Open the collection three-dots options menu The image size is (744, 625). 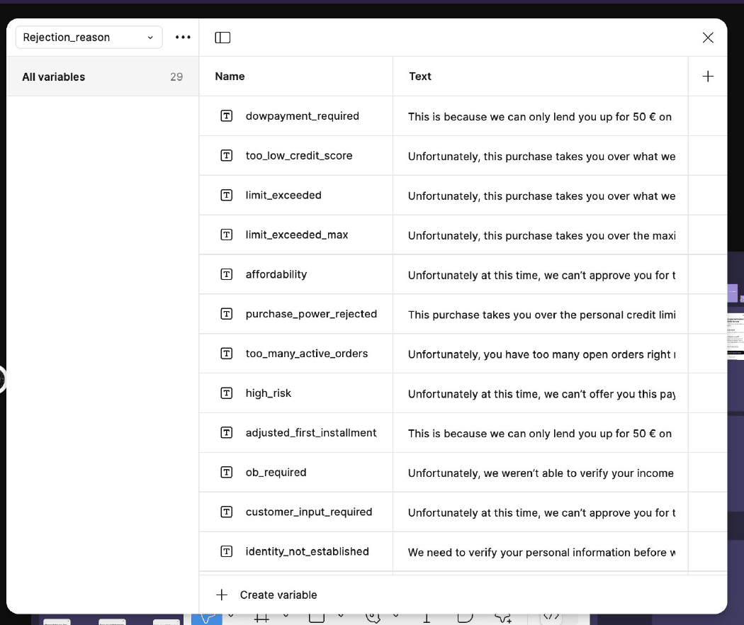pos(183,38)
